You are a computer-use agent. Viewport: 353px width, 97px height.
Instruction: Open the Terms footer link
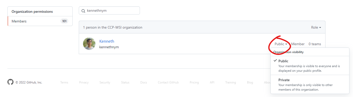[64, 82]
